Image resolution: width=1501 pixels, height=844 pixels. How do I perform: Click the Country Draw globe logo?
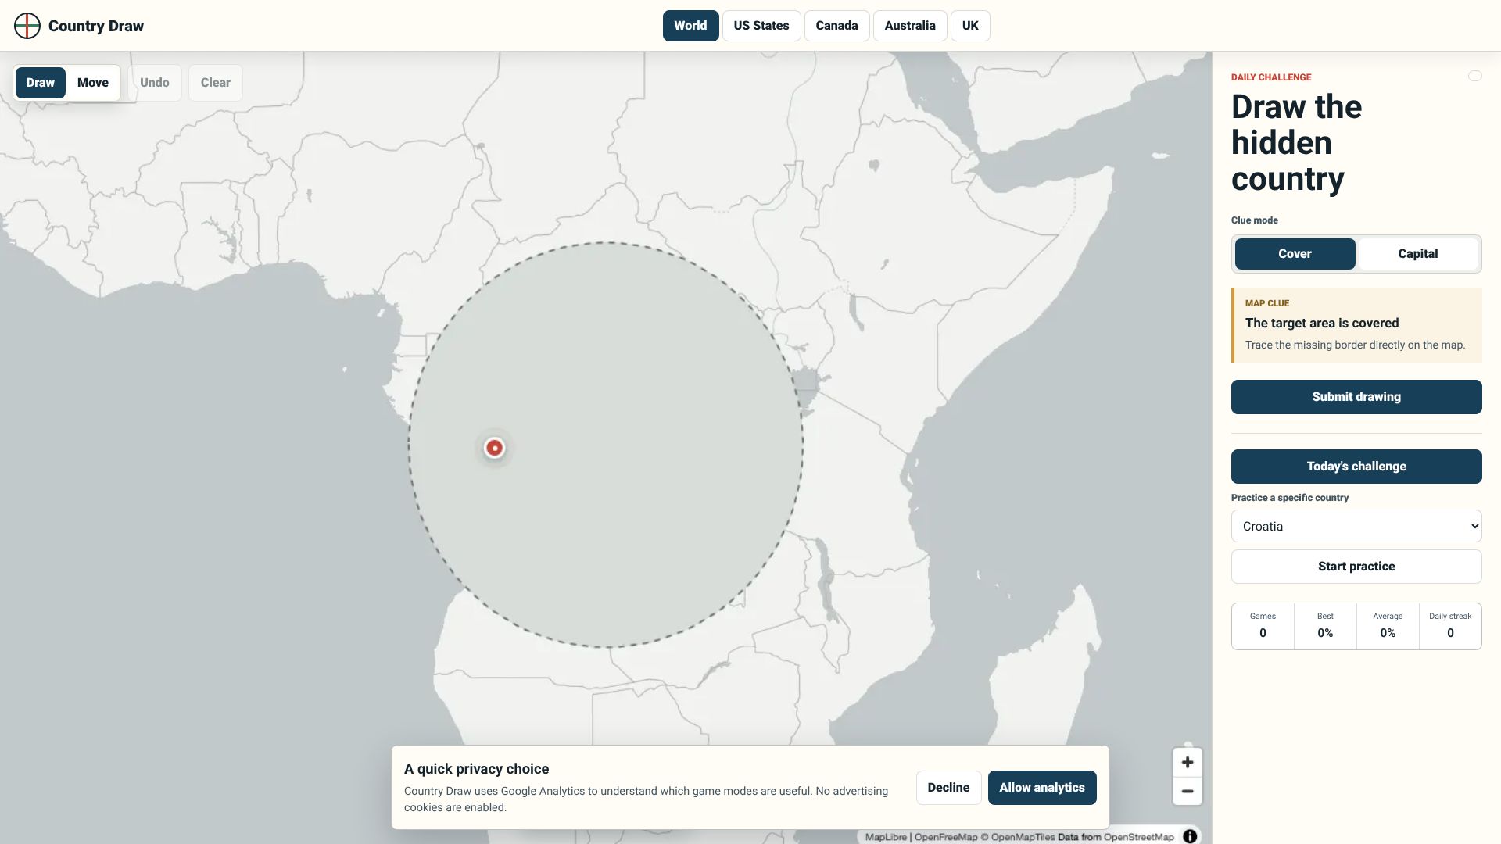(27, 26)
